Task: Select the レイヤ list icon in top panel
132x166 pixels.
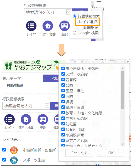Action: click(x=31, y=26)
